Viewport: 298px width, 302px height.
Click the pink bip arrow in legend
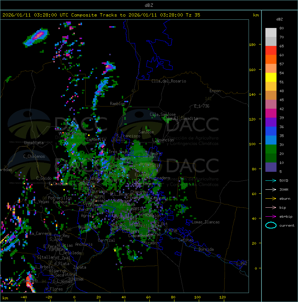(271, 207)
